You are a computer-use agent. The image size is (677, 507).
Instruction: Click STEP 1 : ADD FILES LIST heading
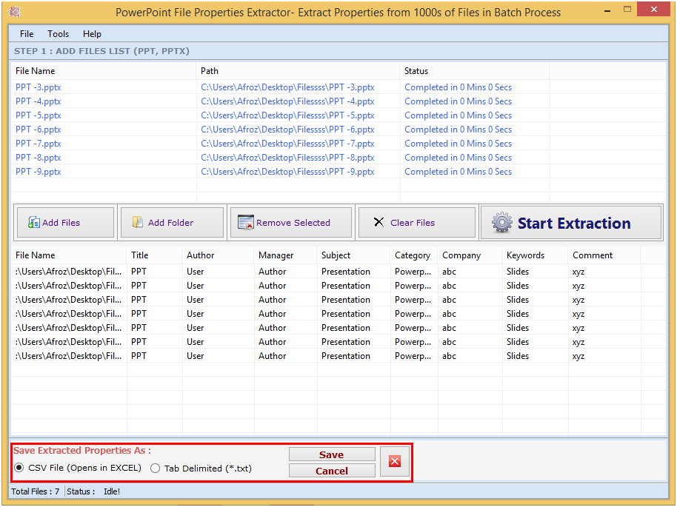101,51
